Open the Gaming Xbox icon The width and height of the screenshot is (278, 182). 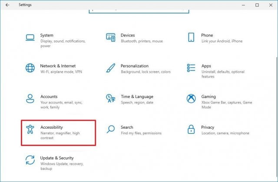[x=191, y=98]
